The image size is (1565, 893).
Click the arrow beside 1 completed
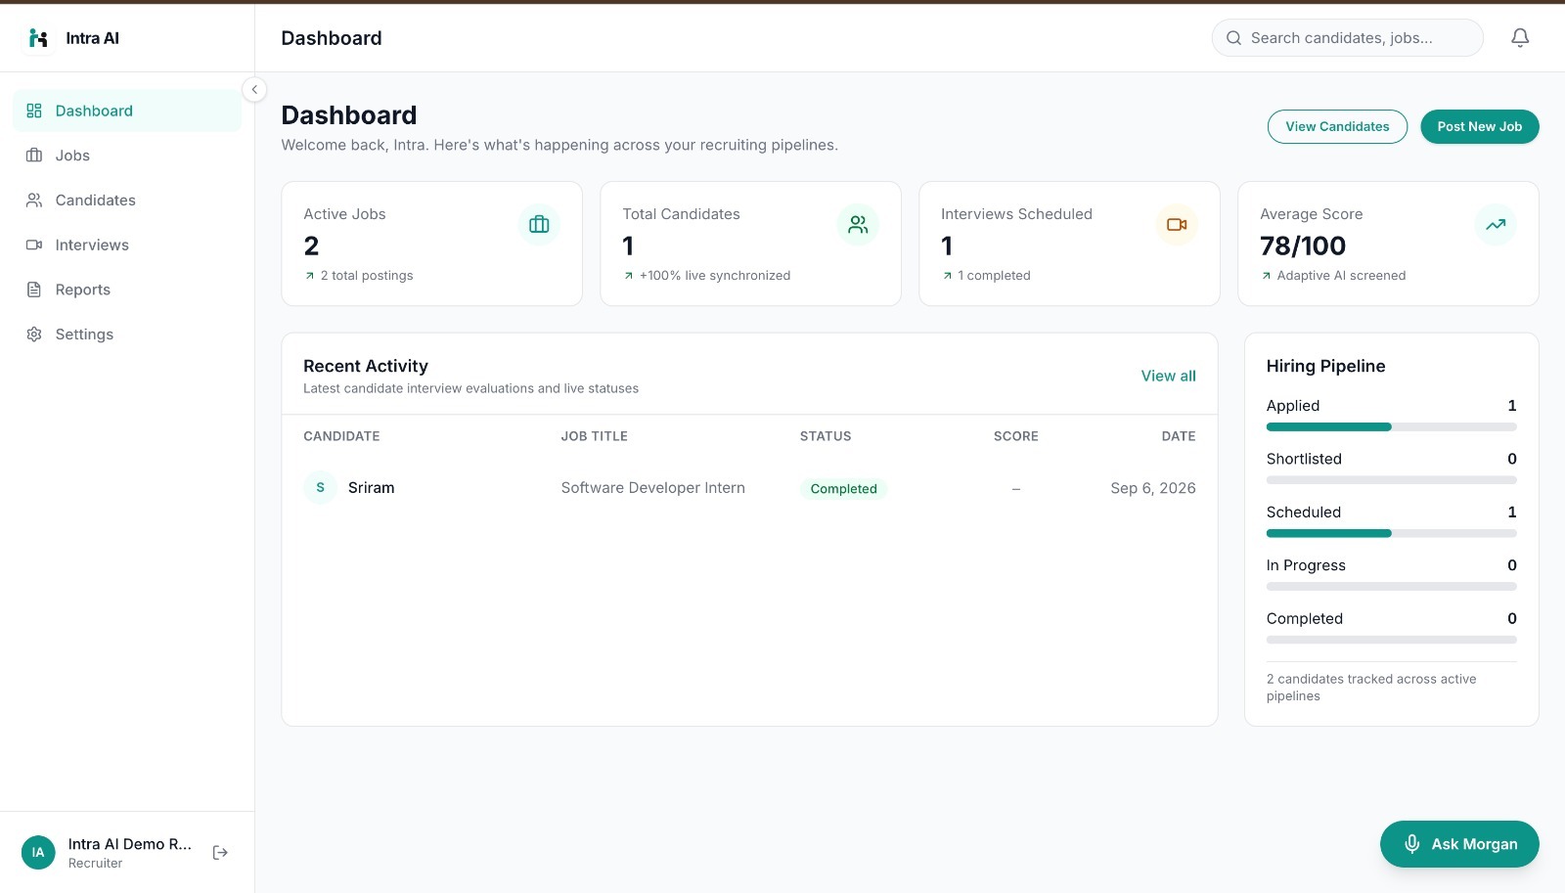click(x=948, y=276)
